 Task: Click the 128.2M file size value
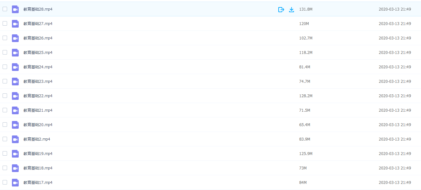(306, 96)
